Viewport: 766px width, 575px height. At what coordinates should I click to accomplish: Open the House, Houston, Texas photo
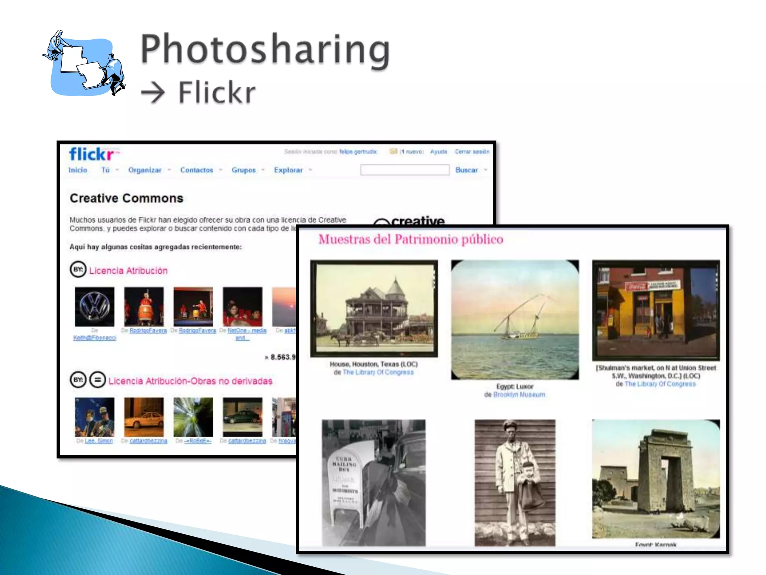[374, 308]
